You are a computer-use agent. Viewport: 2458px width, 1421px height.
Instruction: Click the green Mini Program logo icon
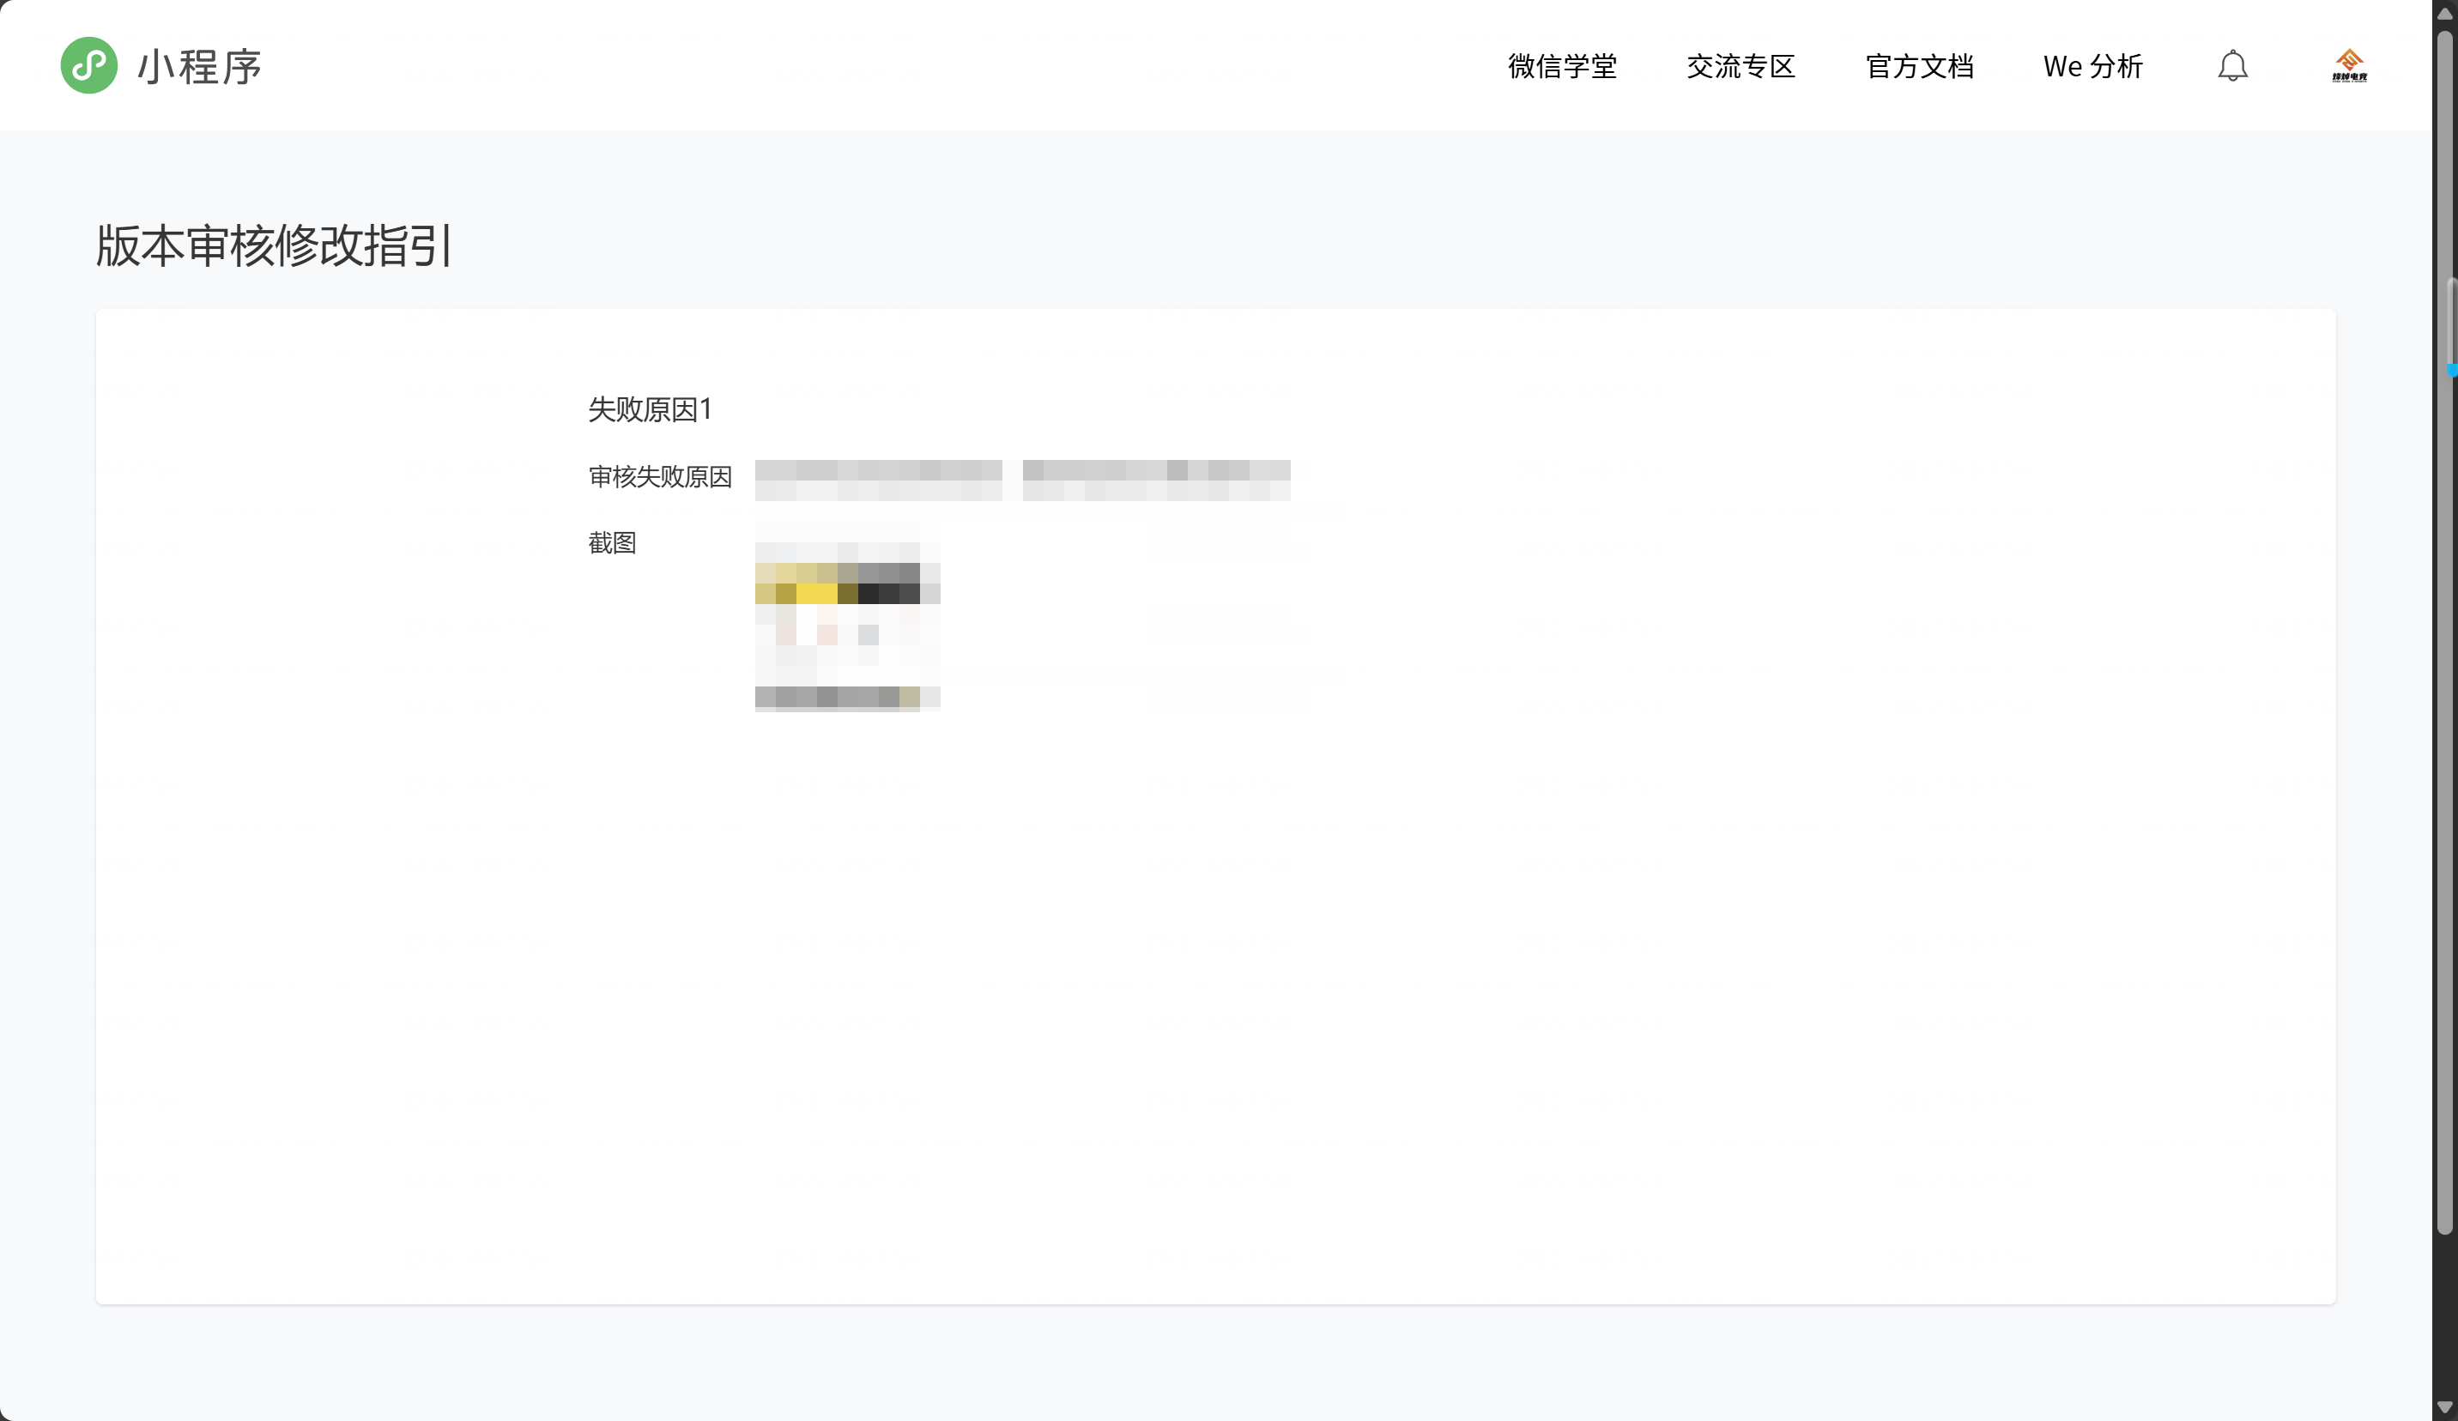88,65
